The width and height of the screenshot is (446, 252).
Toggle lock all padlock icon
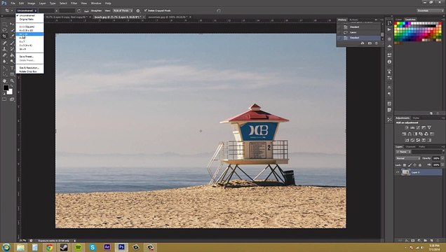[x=420, y=165]
